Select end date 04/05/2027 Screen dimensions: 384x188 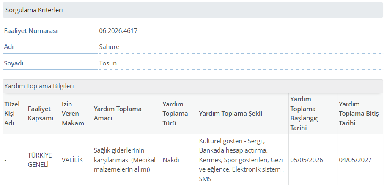(x=355, y=160)
